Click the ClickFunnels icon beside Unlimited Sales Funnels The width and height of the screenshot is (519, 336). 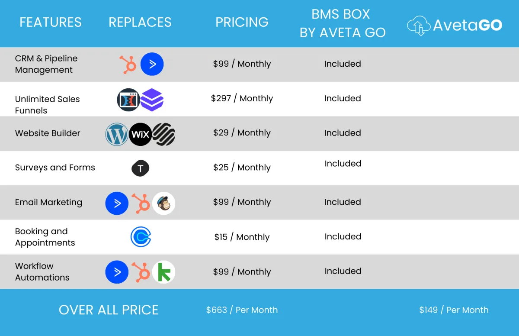128,100
